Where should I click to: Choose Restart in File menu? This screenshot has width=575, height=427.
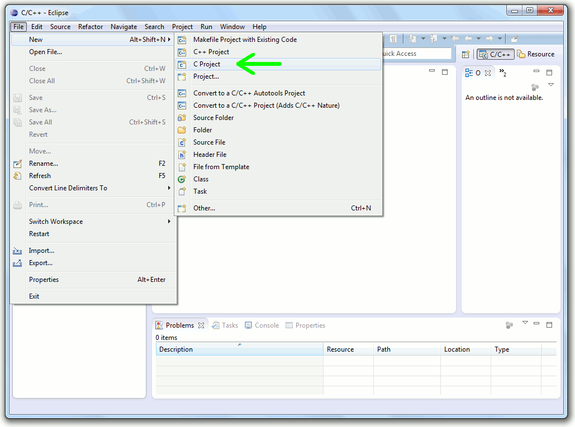pyautogui.click(x=93, y=234)
